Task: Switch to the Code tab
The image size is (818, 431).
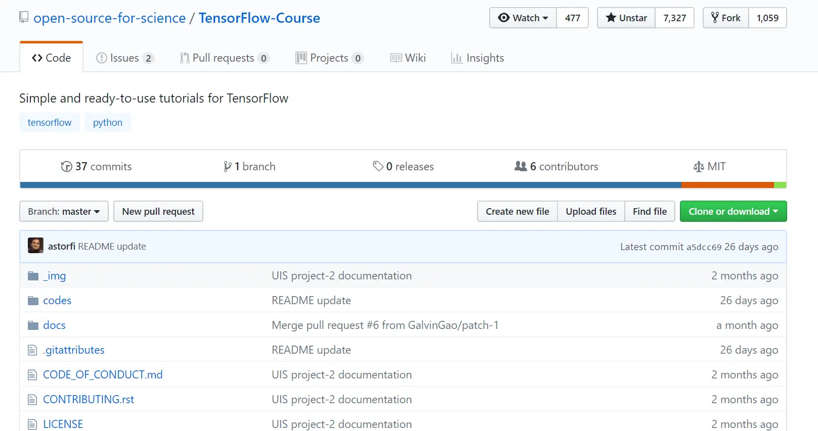Action: (x=51, y=58)
